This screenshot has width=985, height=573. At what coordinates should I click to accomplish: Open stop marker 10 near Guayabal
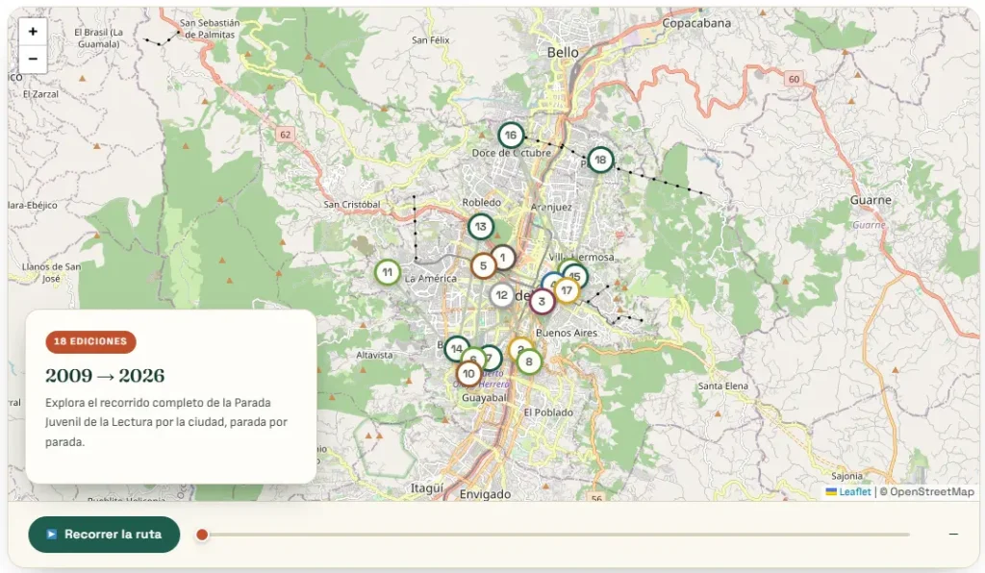[x=468, y=374]
